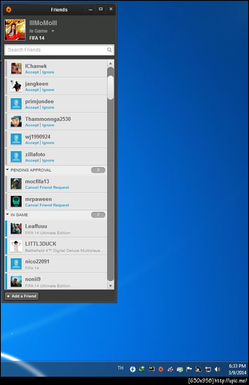Minimize the Friends window
This screenshot has width=249, height=385.
pyautogui.click(x=90, y=10)
